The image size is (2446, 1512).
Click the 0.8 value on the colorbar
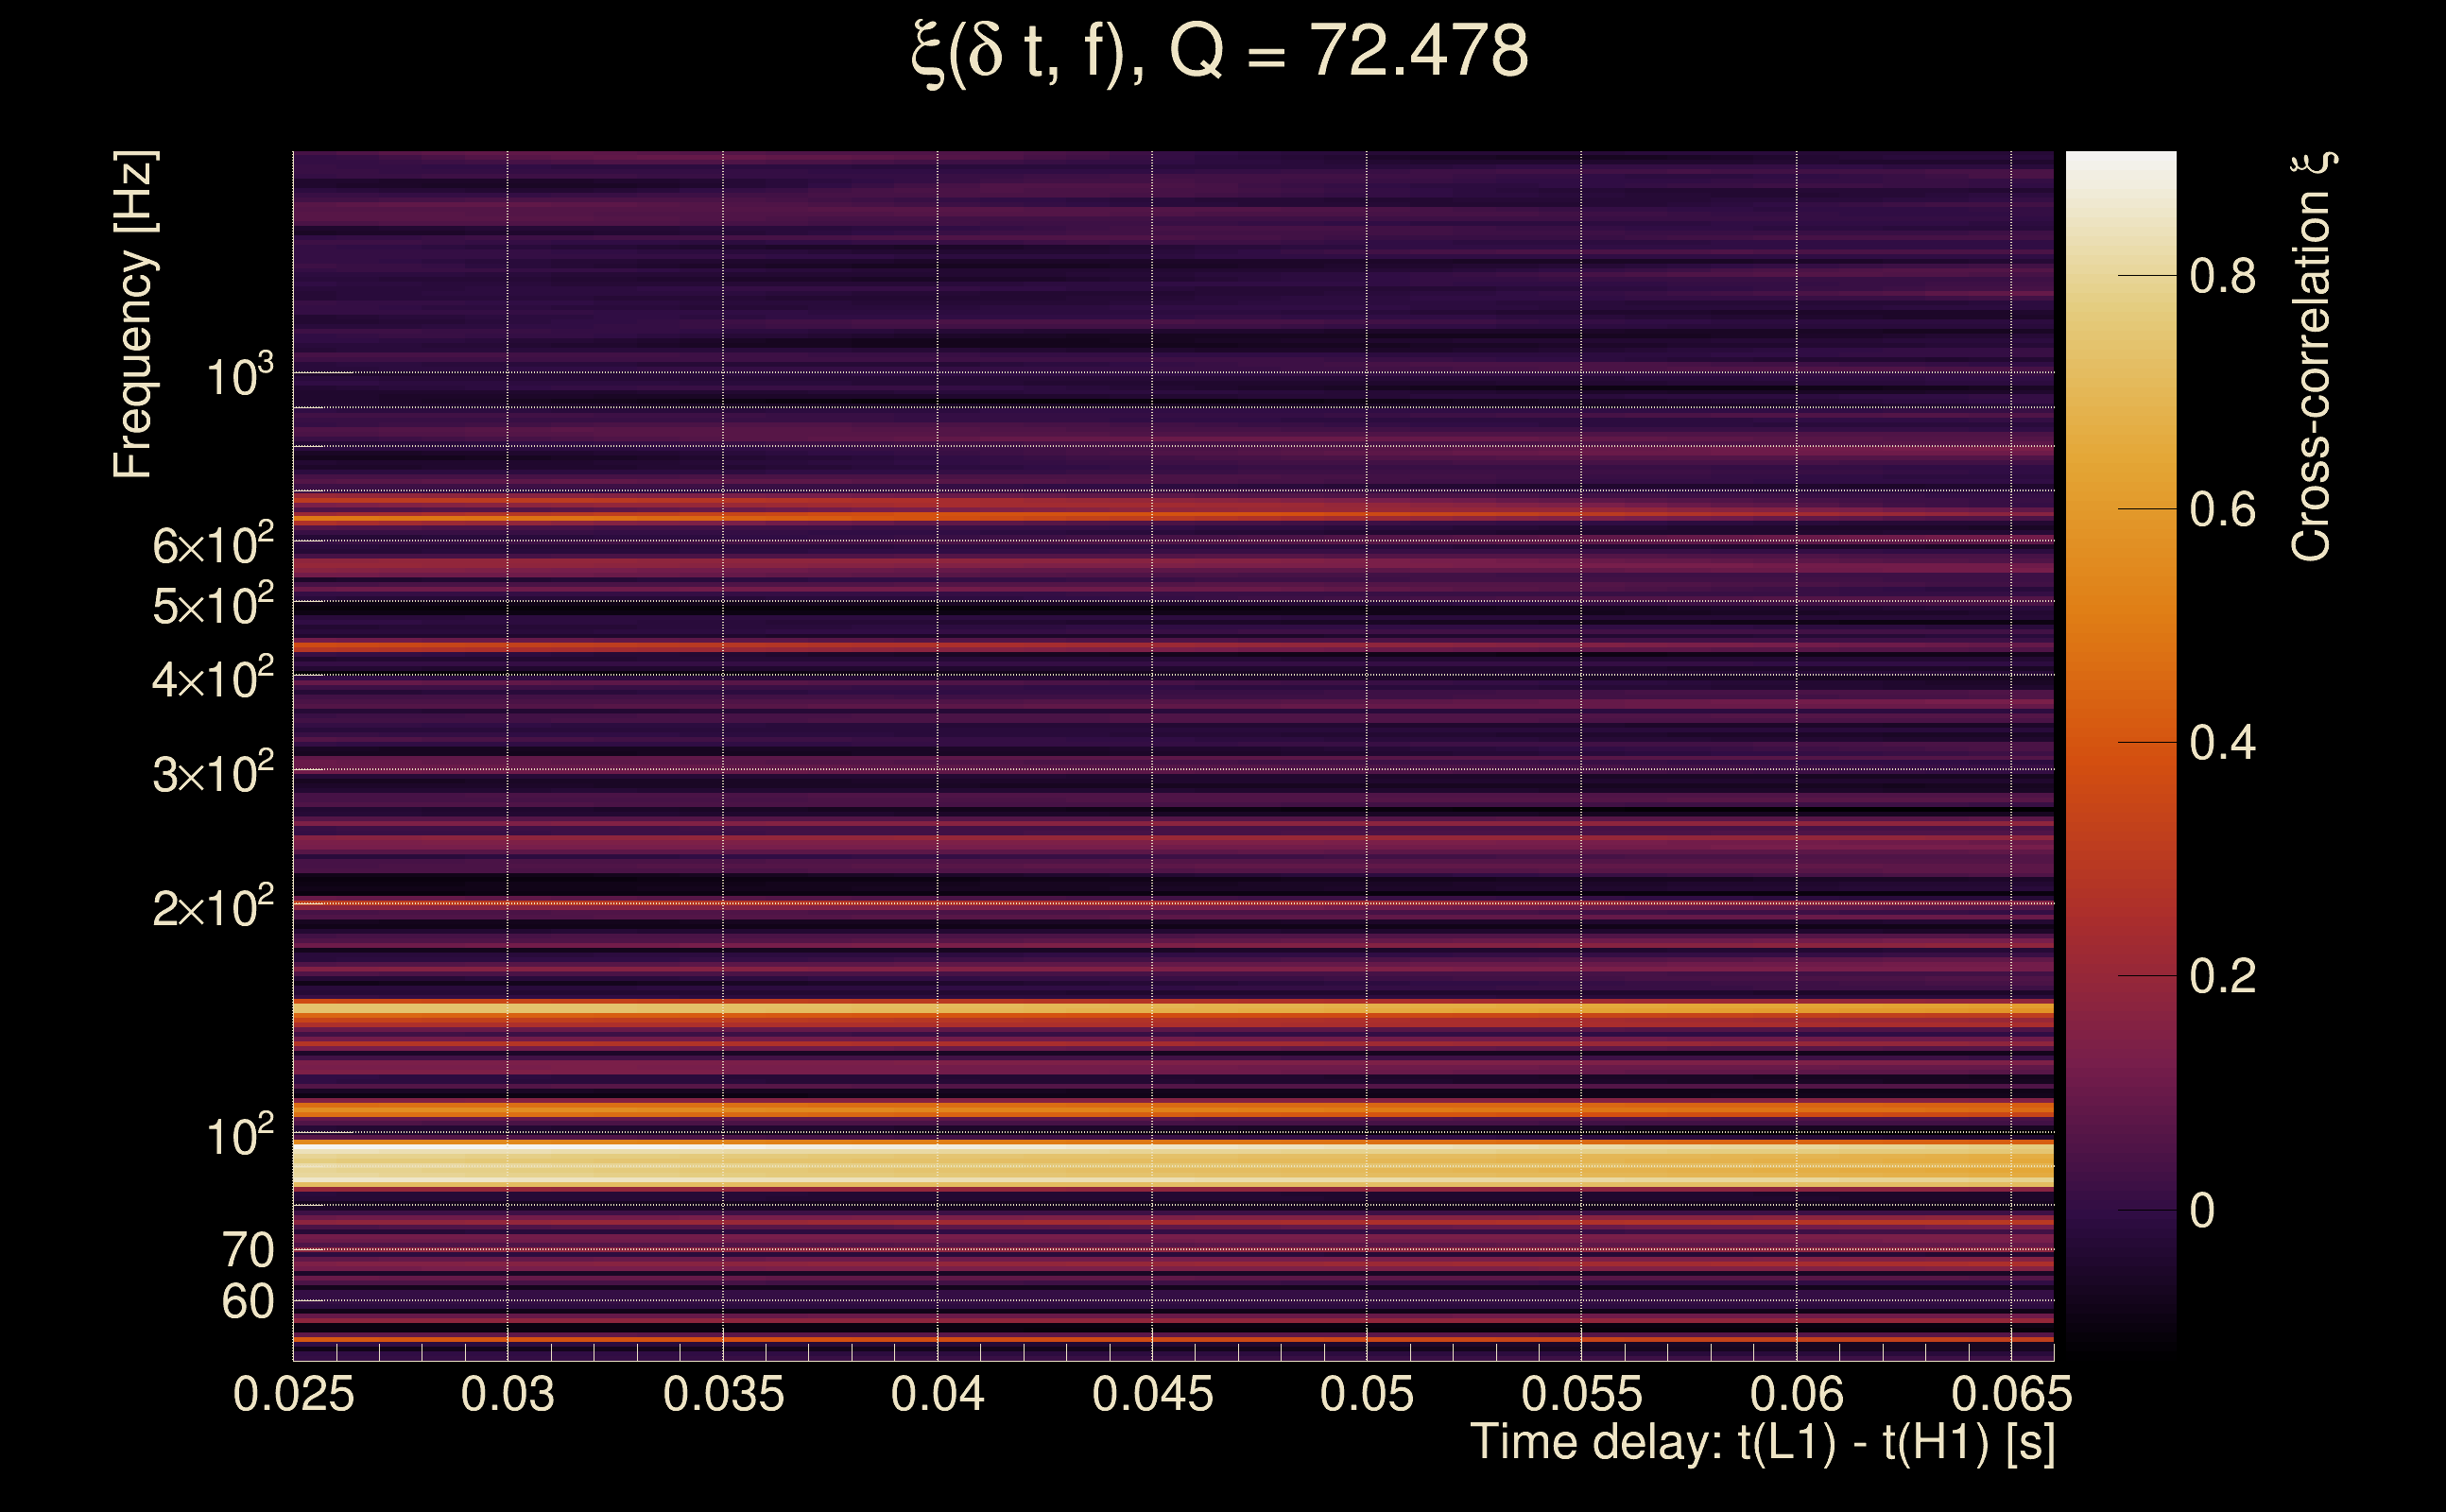[2222, 276]
